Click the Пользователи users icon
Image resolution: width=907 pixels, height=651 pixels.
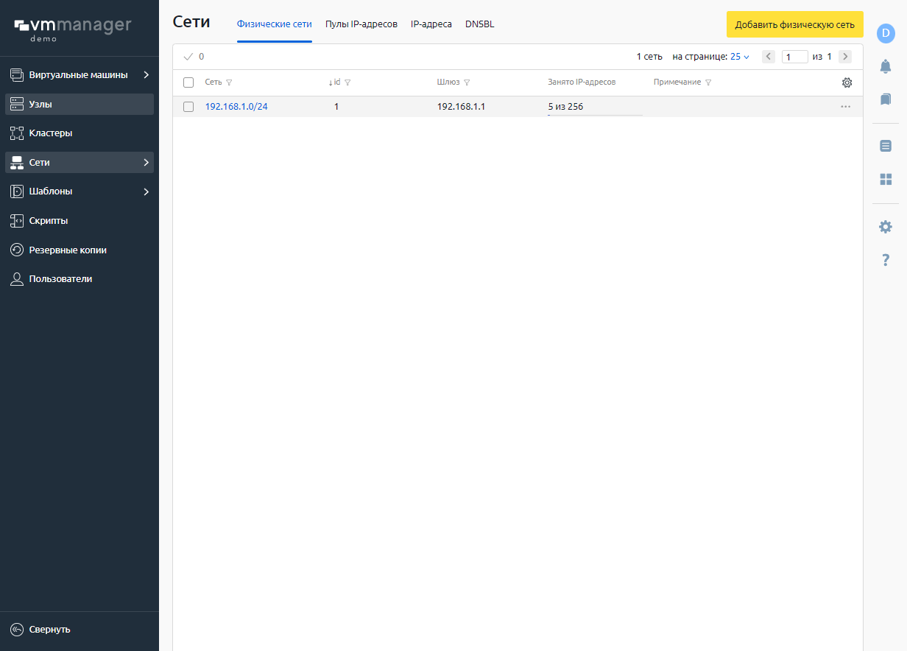click(17, 279)
